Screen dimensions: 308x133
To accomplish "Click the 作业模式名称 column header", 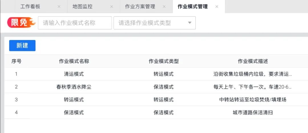I will click(74, 61).
